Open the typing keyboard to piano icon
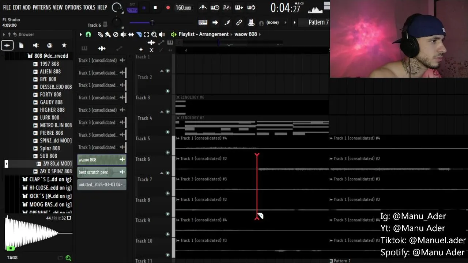468x263 pixels. tap(203, 23)
